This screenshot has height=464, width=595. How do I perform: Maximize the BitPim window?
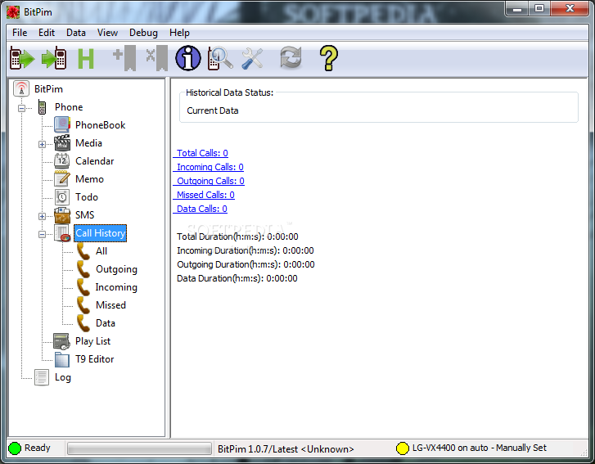[539, 8]
